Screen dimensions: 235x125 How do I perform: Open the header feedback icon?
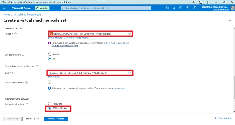(x=195, y=8)
